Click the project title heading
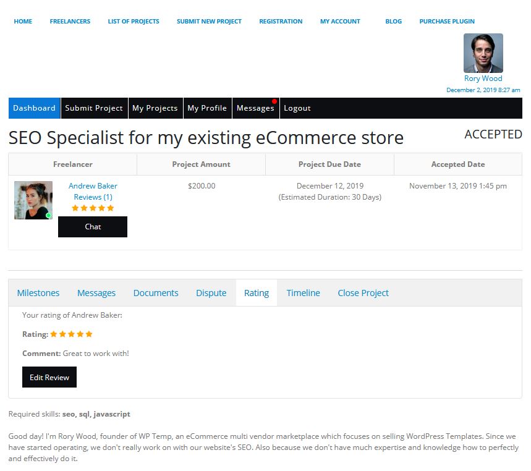This screenshot has width=531, height=471. tap(206, 138)
